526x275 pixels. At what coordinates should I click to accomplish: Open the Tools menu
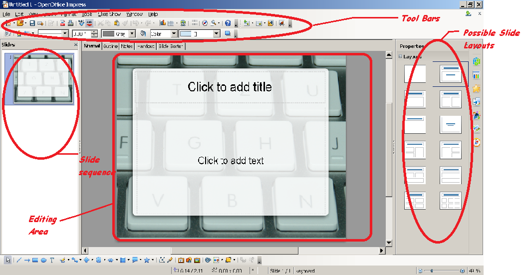click(87, 14)
